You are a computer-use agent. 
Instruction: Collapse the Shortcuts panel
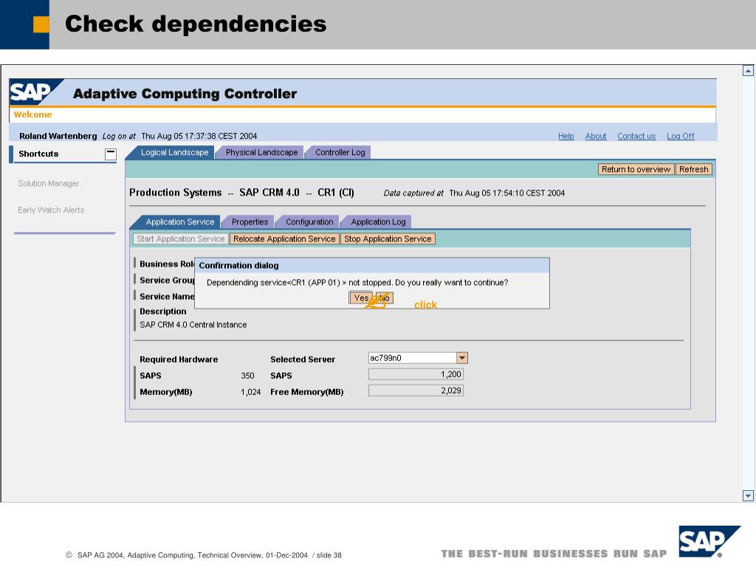111,154
